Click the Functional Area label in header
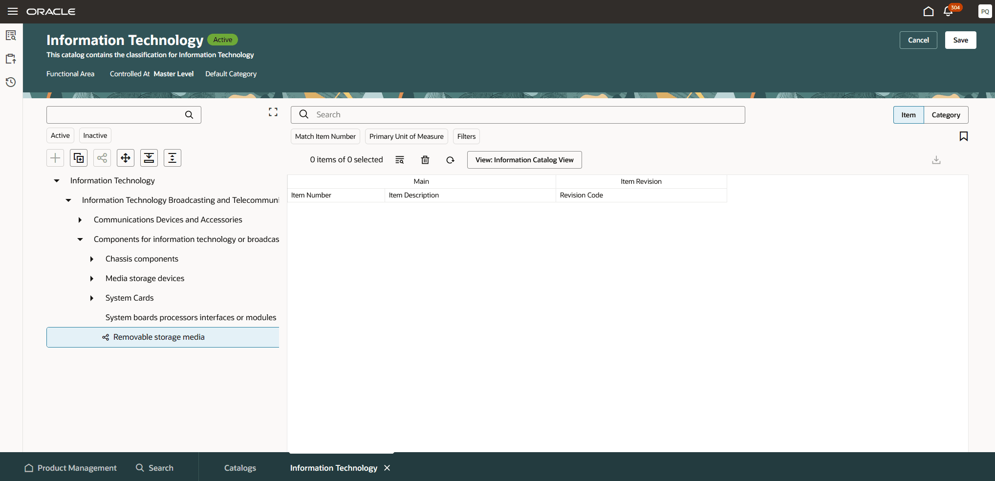 (70, 74)
